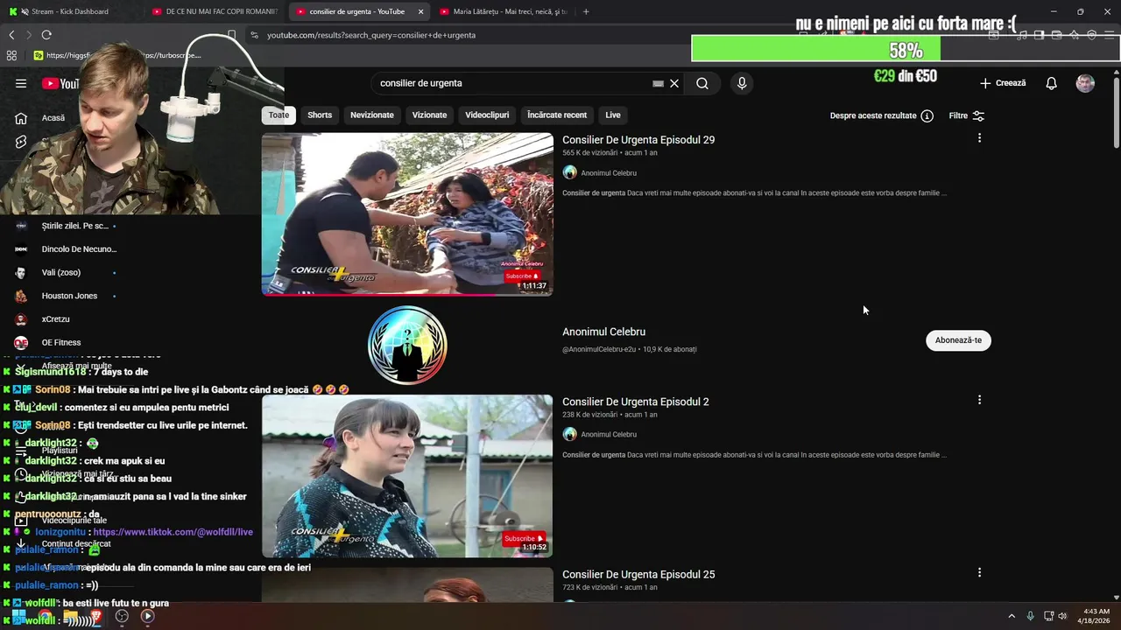Viewport: 1121px width, 630px height.
Task: Open the volume tray icon
Action: point(1062,616)
